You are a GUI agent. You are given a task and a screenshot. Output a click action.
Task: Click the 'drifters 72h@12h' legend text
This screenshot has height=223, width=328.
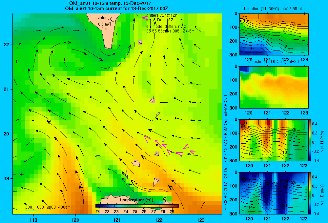pos(162,15)
